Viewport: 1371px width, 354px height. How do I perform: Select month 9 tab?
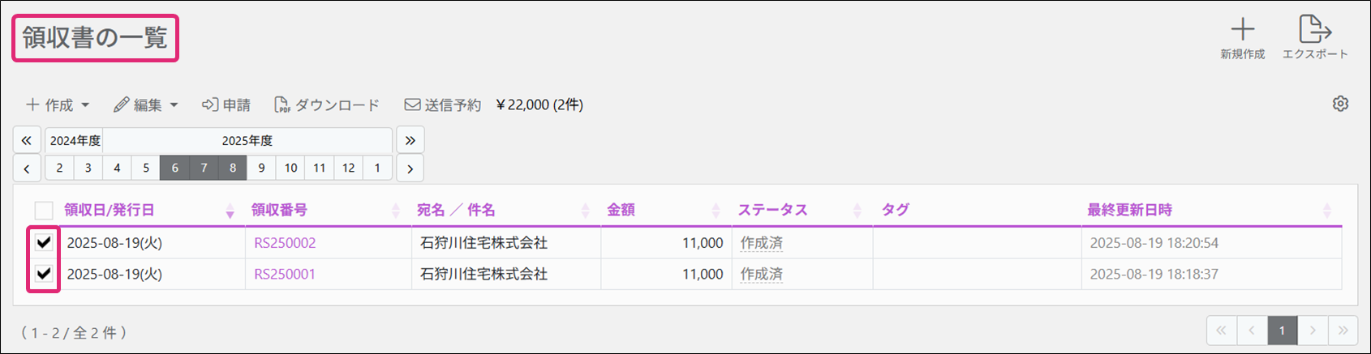[x=261, y=168]
